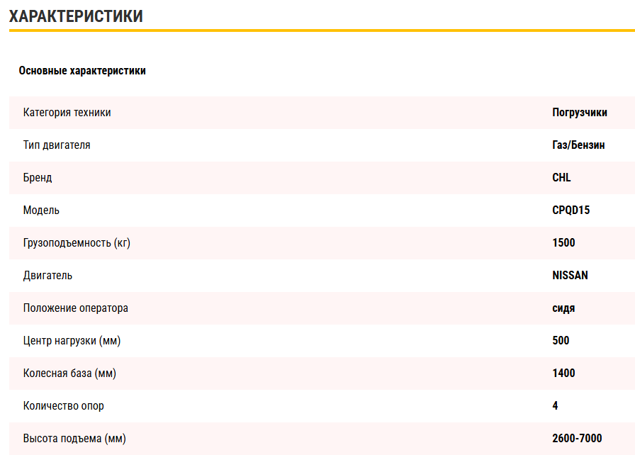
Task: Select the Модель row label
Action: click(x=41, y=210)
